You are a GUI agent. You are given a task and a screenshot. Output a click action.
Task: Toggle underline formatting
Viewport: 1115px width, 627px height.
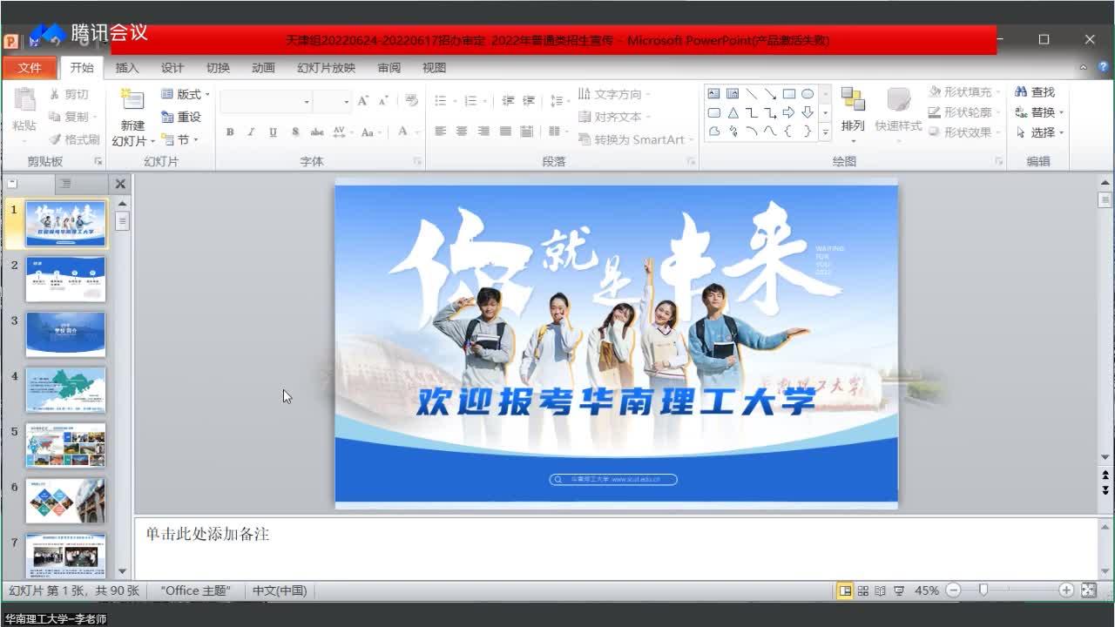[273, 132]
